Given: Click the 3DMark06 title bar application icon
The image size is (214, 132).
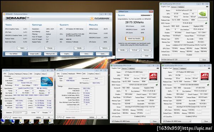Looking at the screenshot, I should click(x=4, y=14).
